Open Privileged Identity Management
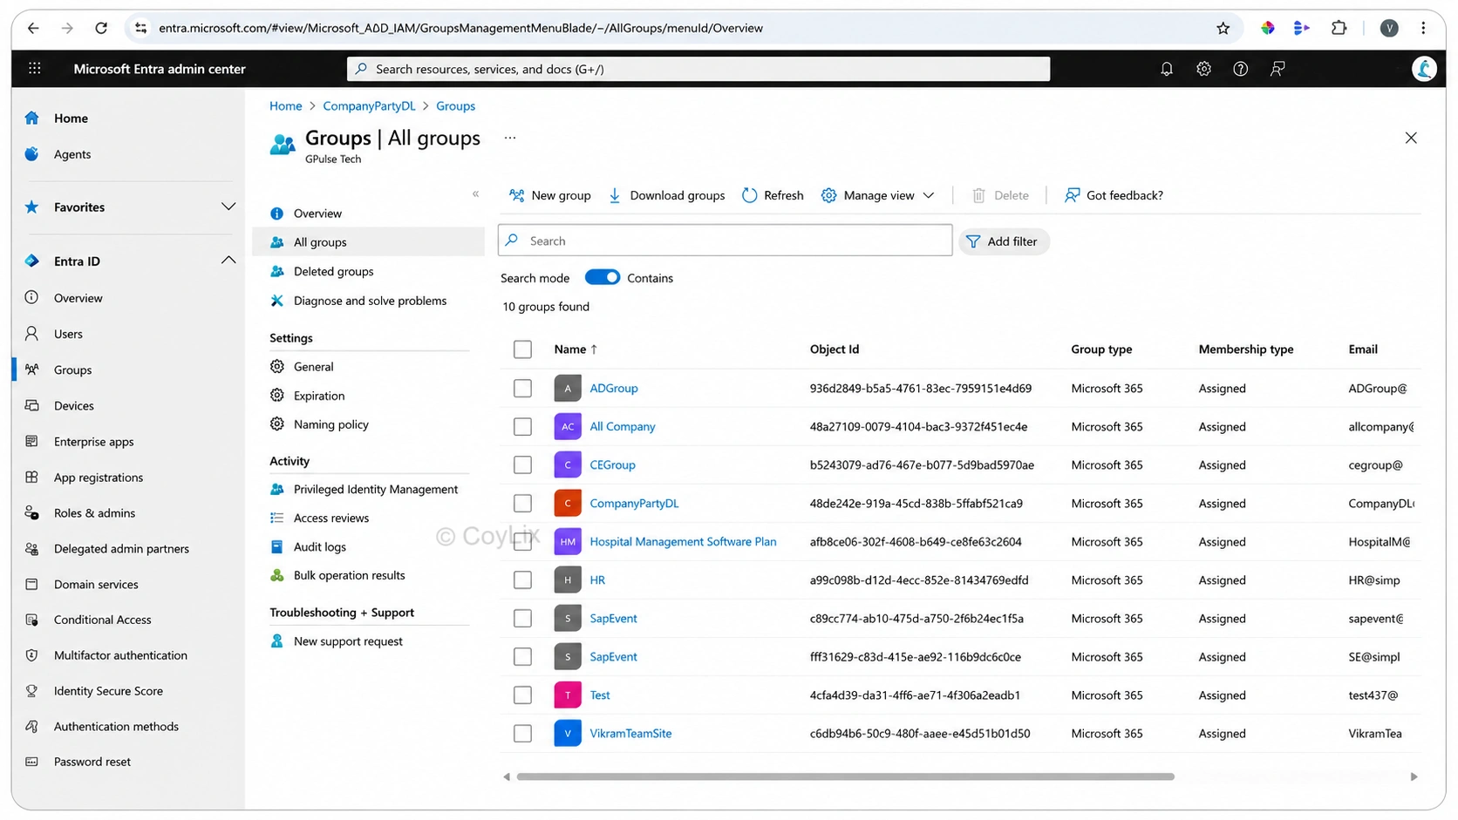This screenshot has height=820, width=1458. coord(375,489)
